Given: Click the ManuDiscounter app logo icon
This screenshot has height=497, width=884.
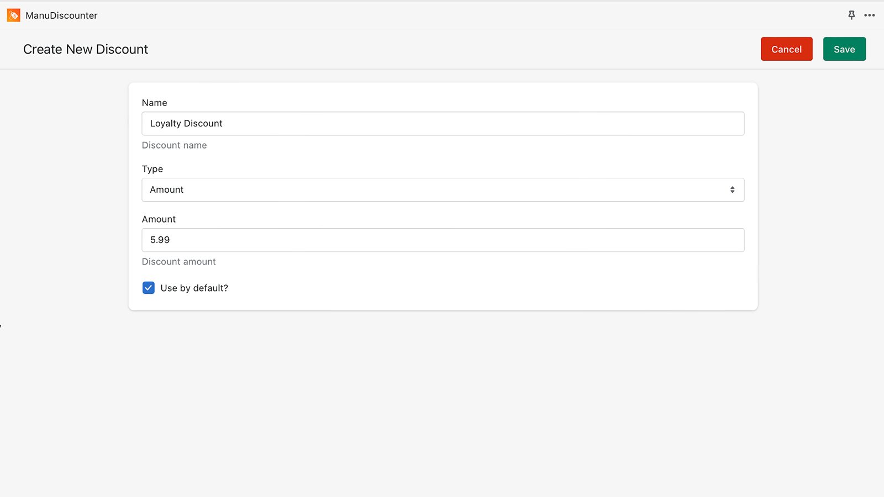Looking at the screenshot, I should point(13,15).
